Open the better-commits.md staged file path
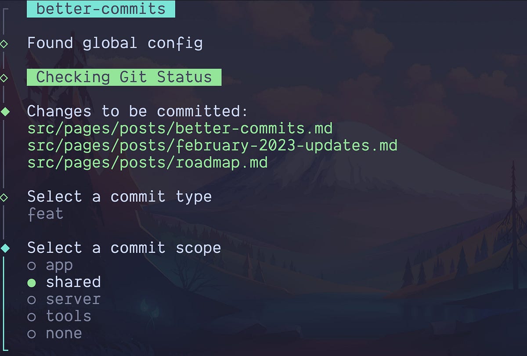 pos(180,129)
